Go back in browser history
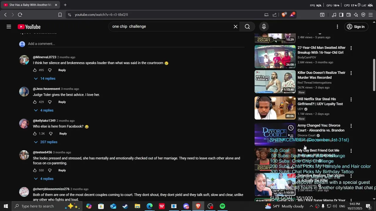 (5, 15)
